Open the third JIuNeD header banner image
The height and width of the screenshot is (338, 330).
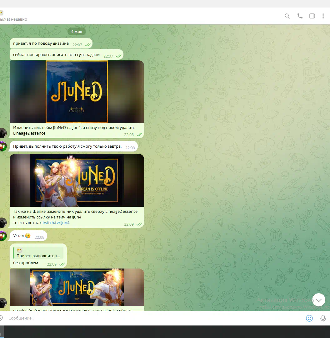click(77, 287)
